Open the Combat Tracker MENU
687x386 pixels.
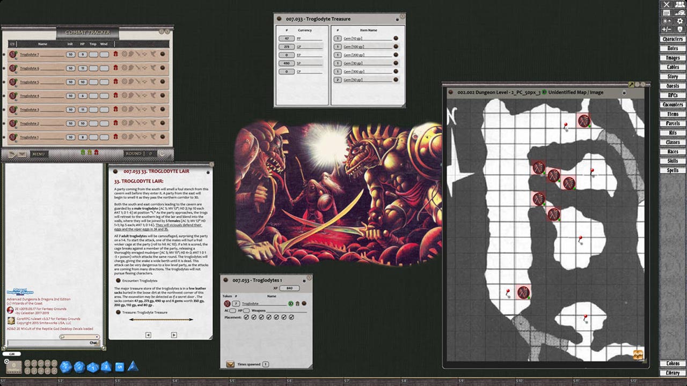[x=38, y=154]
